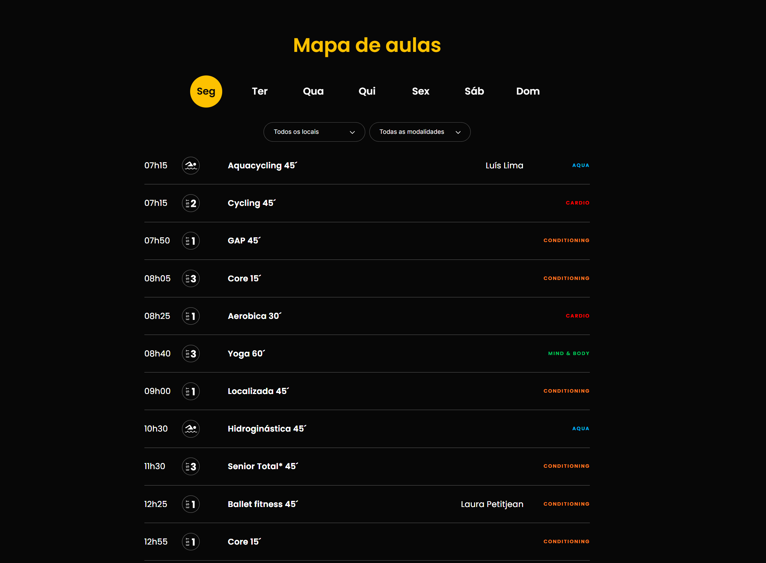
Task: Switch to the Qua schedule tab
Action: (x=313, y=91)
